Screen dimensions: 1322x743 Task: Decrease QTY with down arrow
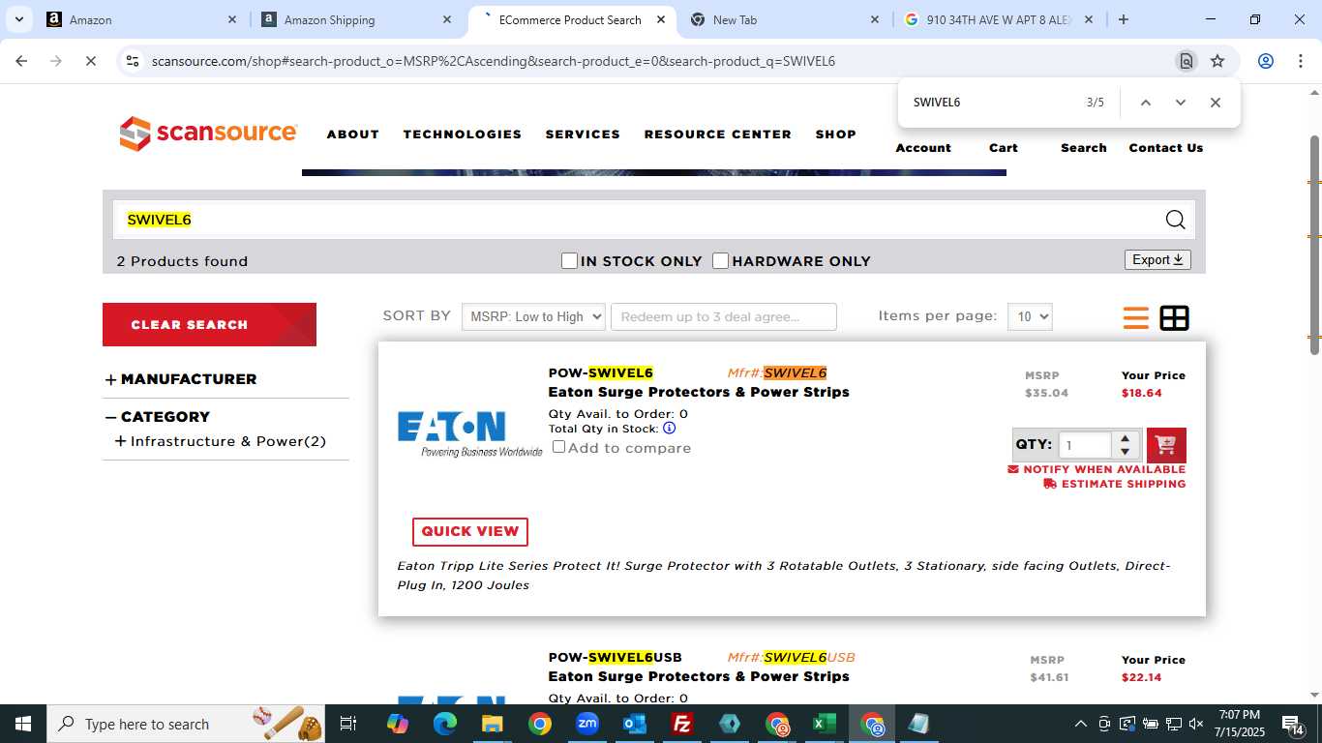click(x=1125, y=452)
